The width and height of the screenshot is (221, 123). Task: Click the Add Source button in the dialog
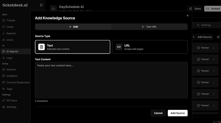(177, 113)
